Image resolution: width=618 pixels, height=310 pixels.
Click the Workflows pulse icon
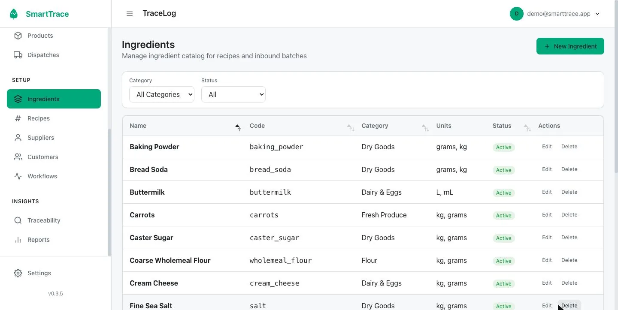pos(18,176)
